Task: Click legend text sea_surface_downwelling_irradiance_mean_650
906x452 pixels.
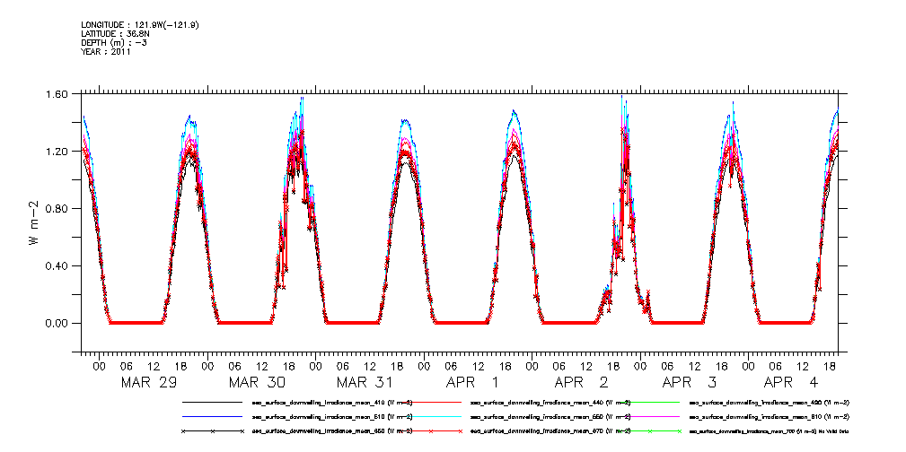Action: pyautogui.click(x=331, y=431)
